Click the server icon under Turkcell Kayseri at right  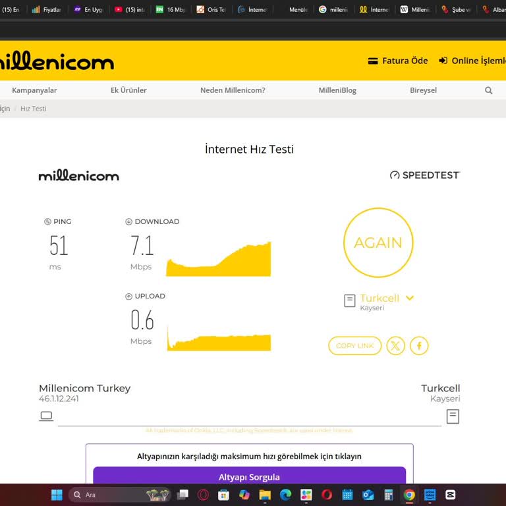453,416
